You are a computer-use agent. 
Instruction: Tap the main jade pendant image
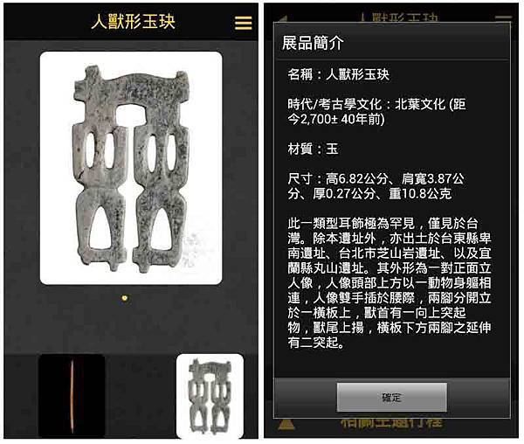click(132, 168)
